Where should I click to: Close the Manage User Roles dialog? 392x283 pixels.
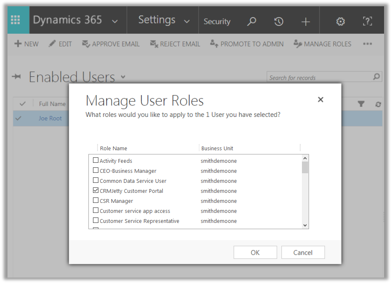321,100
